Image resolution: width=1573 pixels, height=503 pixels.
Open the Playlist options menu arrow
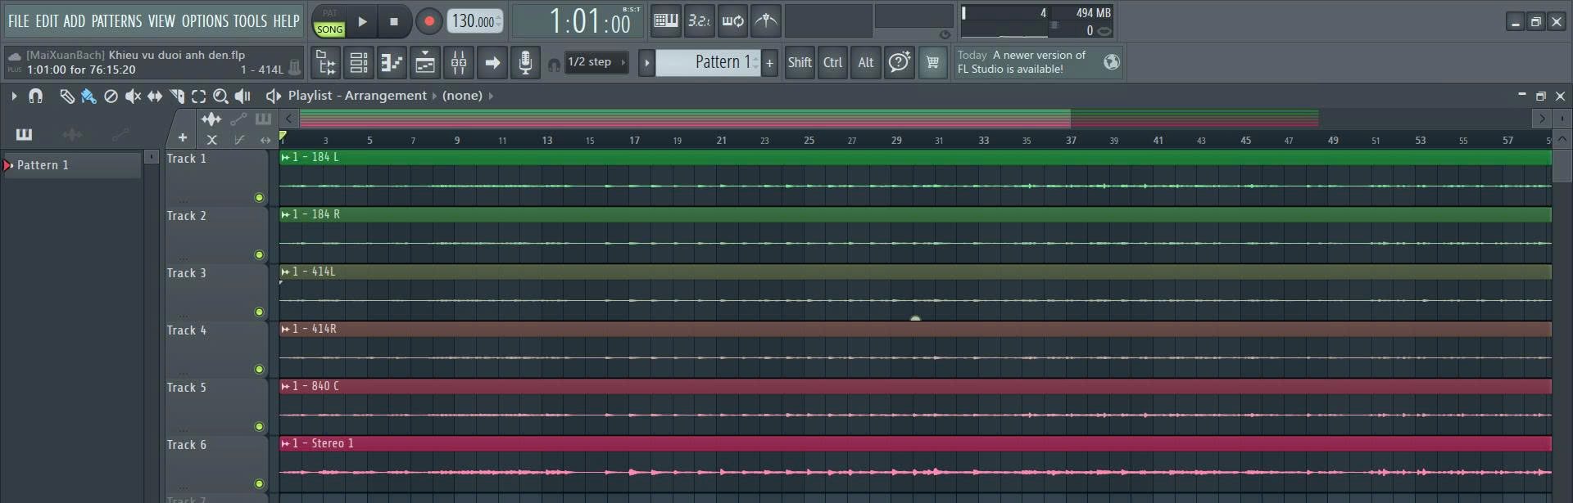click(x=14, y=96)
